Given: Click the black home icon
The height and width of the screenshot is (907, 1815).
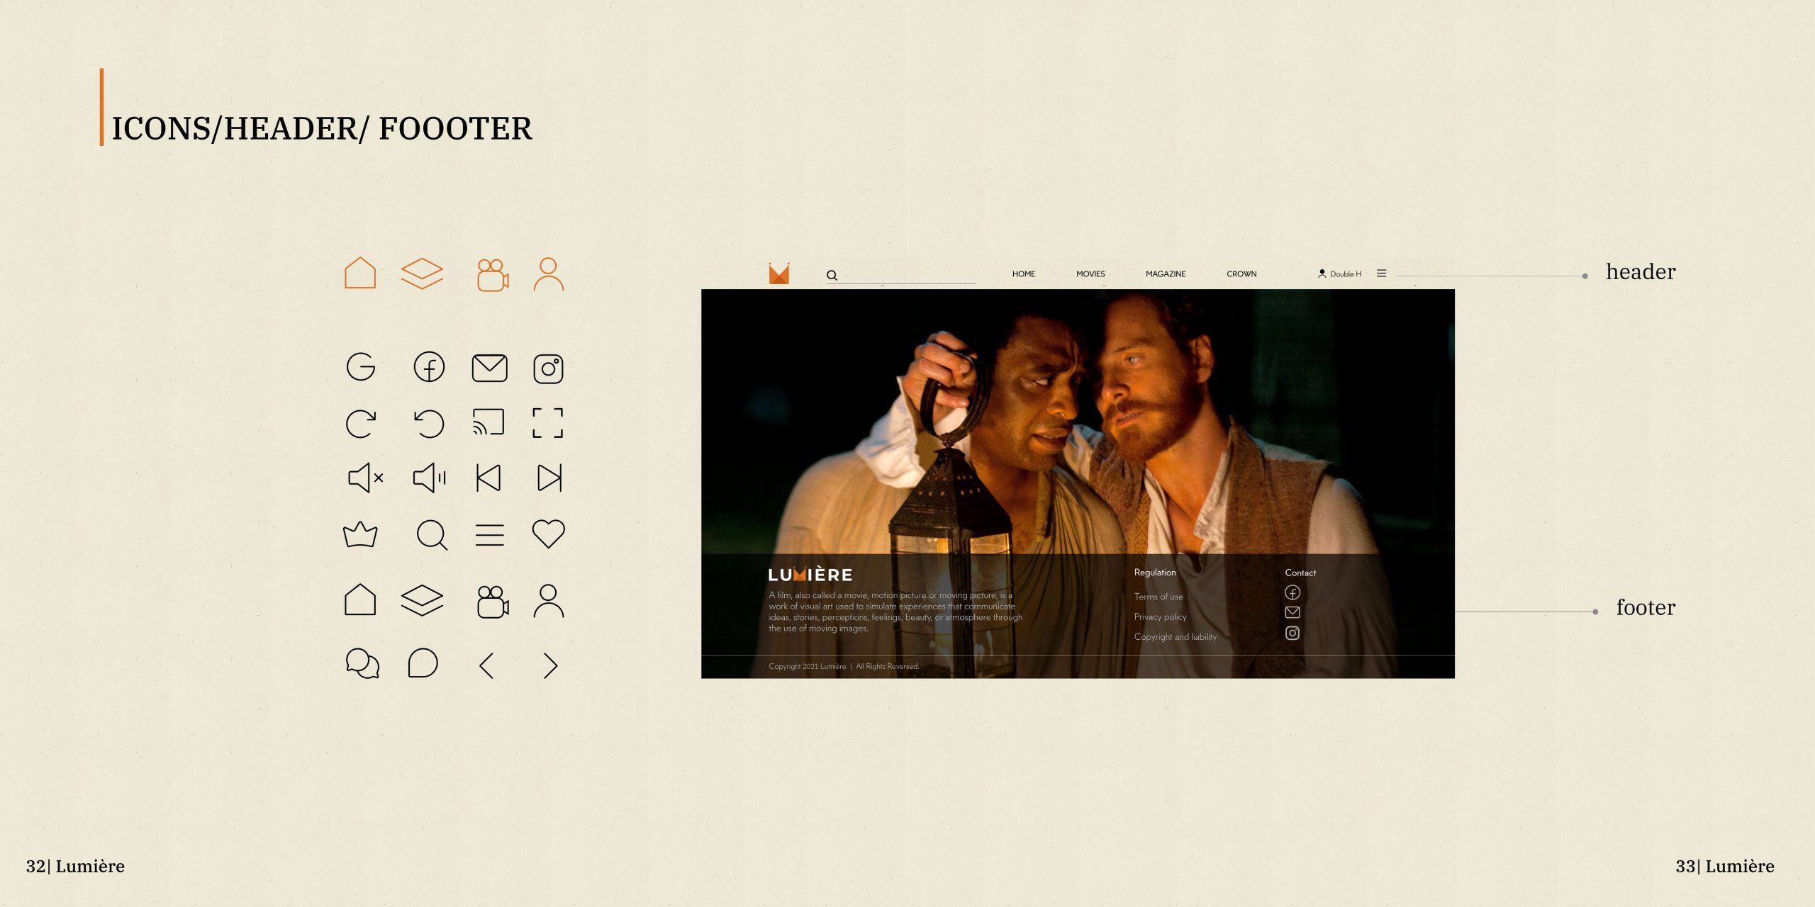Looking at the screenshot, I should pyautogui.click(x=360, y=599).
